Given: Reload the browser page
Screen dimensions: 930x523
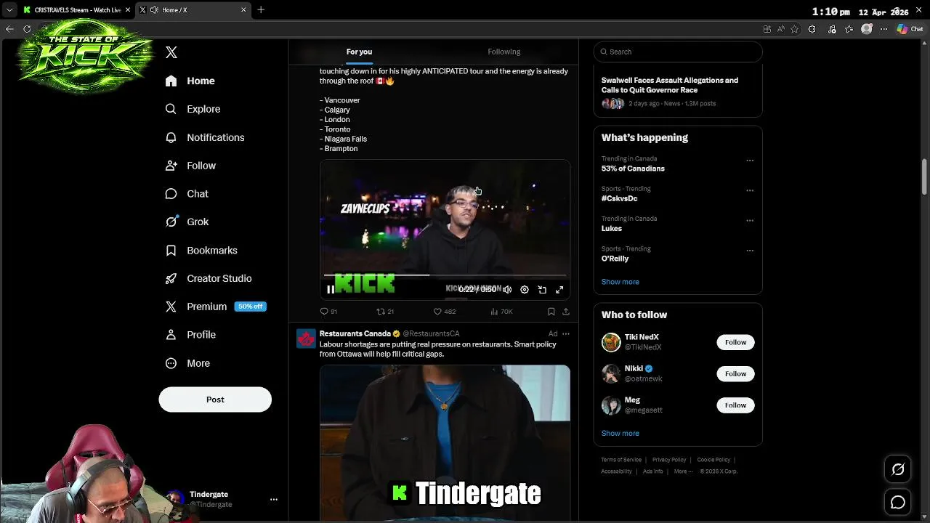Looking at the screenshot, I should click(x=27, y=29).
